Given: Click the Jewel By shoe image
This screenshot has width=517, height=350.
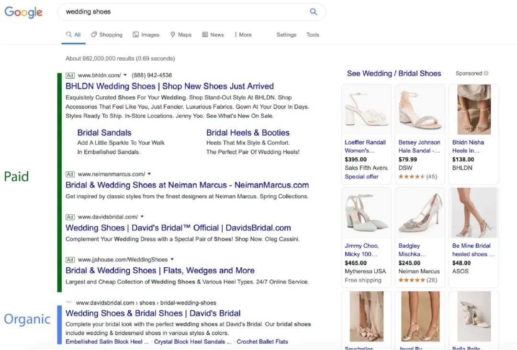Looking at the screenshot, I should click(x=420, y=317).
